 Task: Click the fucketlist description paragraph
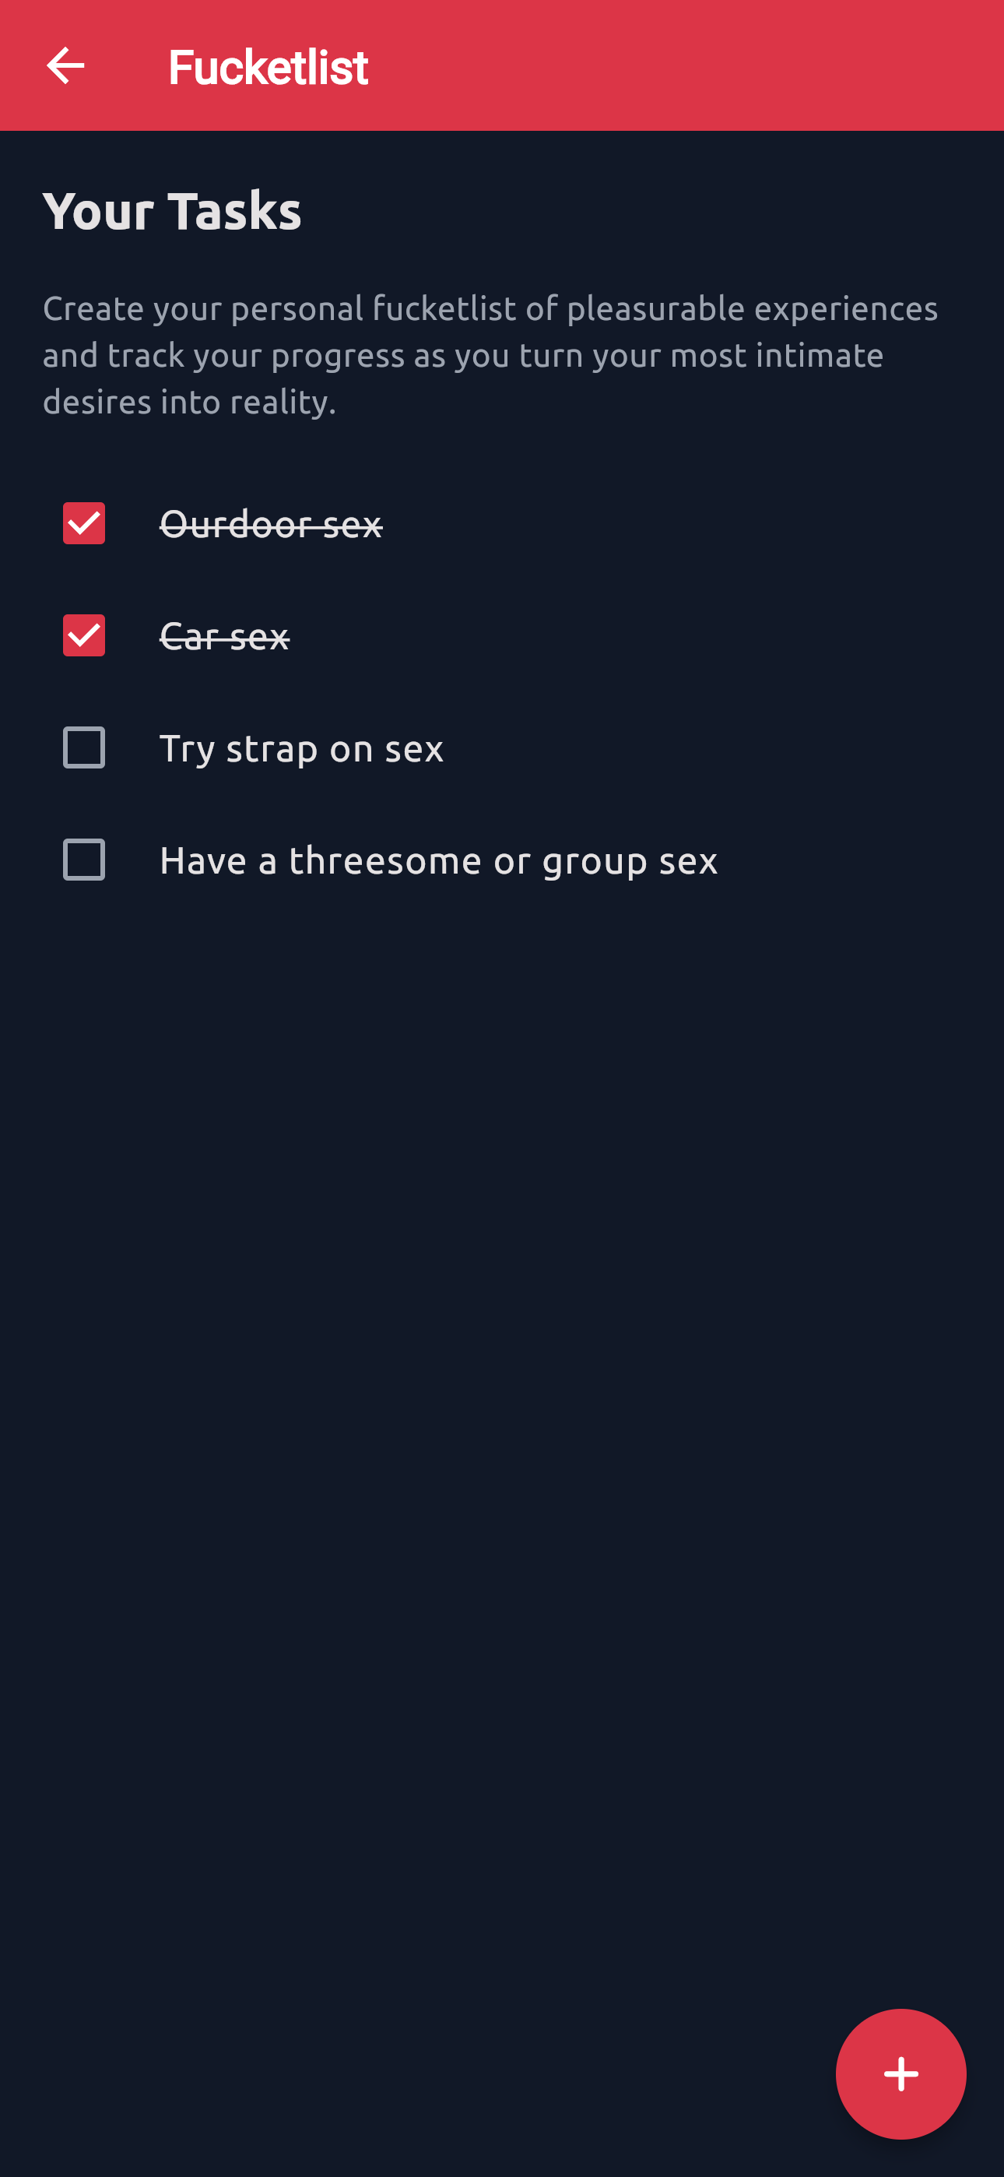click(x=490, y=355)
